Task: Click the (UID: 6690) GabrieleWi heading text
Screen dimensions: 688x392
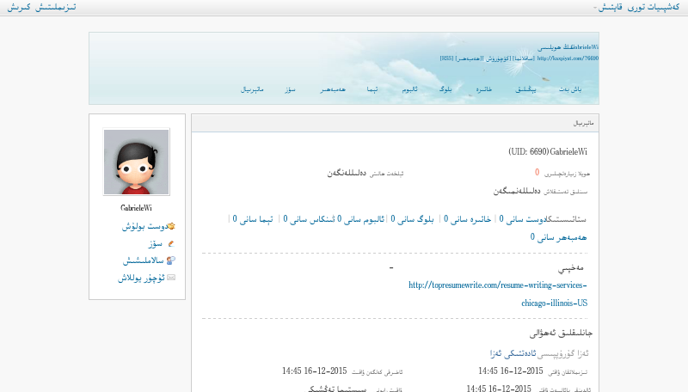Action: point(548,151)
